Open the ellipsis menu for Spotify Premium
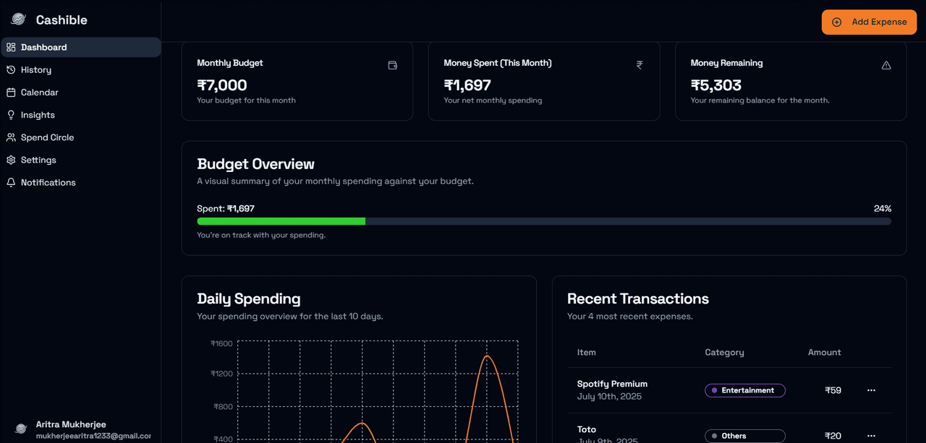Viewport: 926px width, 443px height. pos(871,390)
